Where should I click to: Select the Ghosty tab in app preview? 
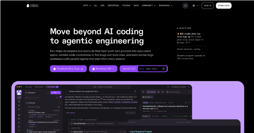52,87
